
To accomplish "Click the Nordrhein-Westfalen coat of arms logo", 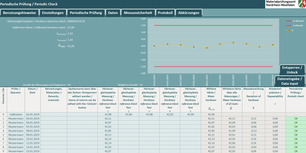I will click(x=302, y=4).
